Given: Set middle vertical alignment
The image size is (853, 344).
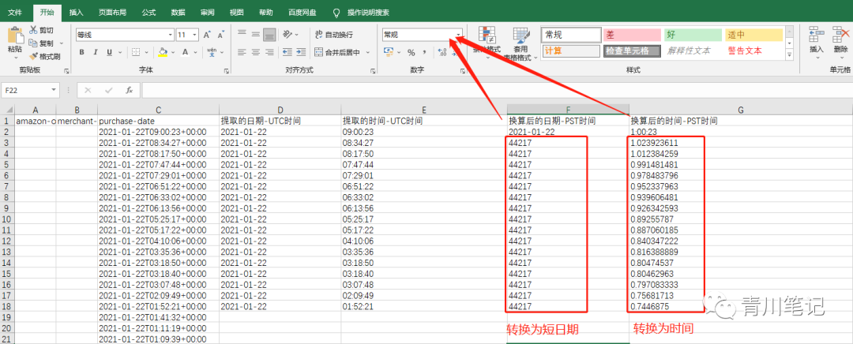Looking at the screenshot, I should (x=255, y=35).
